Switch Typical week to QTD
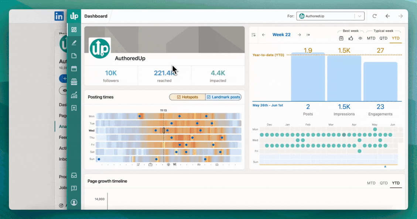 coord(383,38)
